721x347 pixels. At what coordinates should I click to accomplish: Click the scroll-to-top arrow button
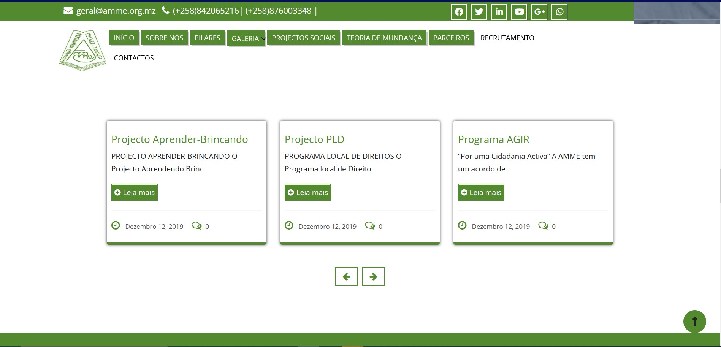pos(694,322)
